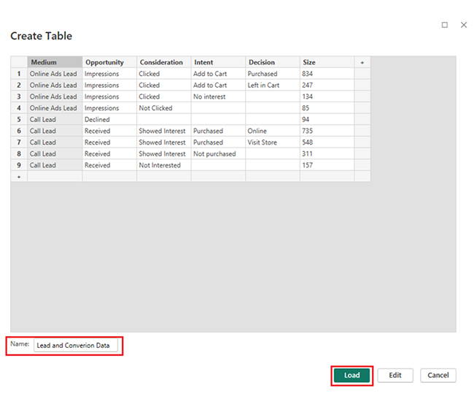Maximize the Create Table dialog
474x404 pixels.
(x=445, y=25)
